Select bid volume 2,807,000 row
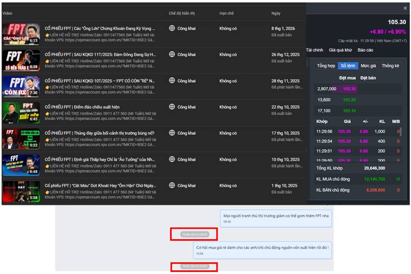This screenshot has width=411, height=274. click(x=358, y=89)
